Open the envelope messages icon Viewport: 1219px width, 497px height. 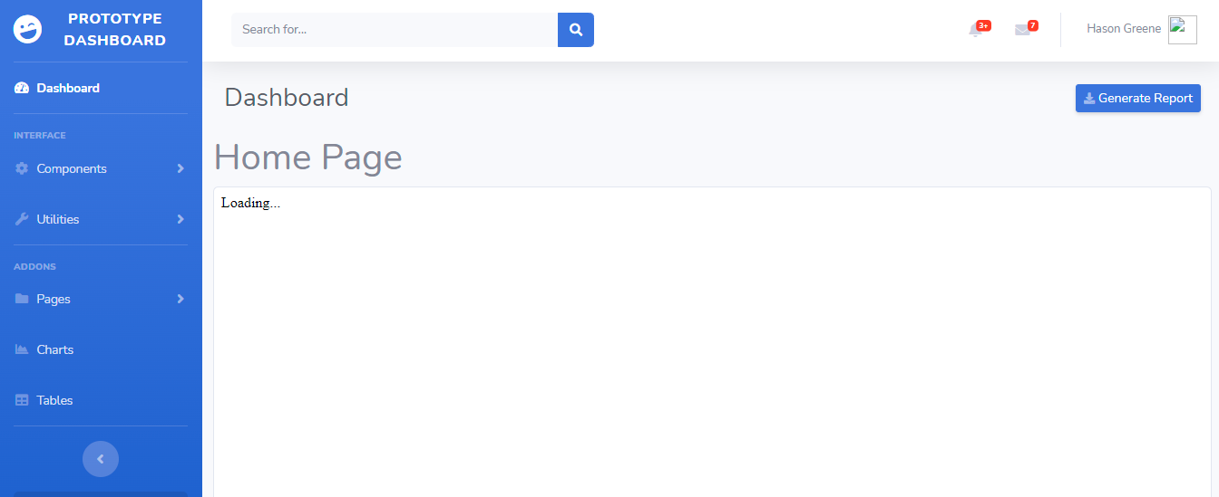[x=1022, y=30]
